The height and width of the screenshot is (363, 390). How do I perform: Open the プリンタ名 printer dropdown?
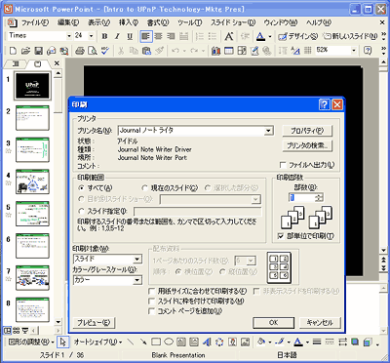pyautogui.click(x=268, y=131)
